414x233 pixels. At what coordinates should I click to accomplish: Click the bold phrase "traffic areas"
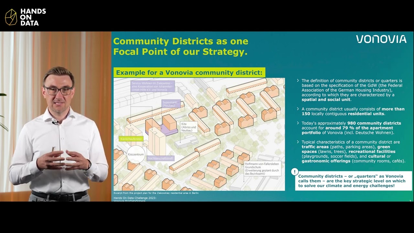tap(315, 147)
